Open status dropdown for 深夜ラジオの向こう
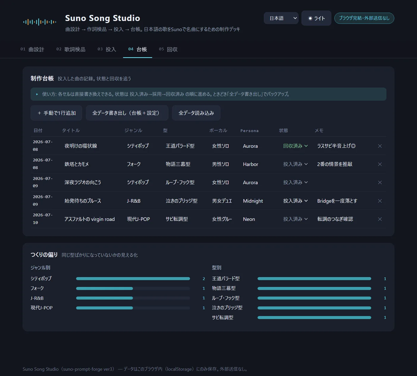This screenshot has width=417, height=376. coord(295,182)
